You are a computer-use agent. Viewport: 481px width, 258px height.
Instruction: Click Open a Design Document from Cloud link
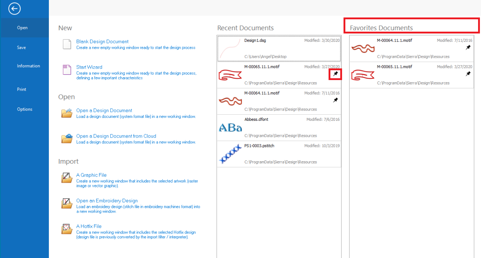pyautogui.click(x=116, y=136)
